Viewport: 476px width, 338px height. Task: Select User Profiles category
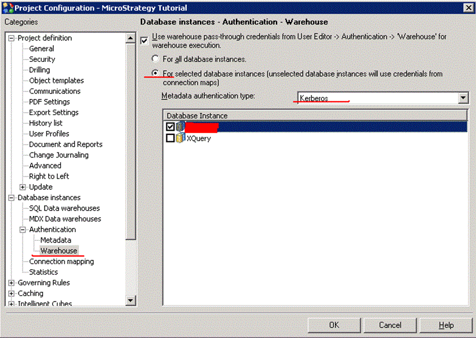pyautogui.click(x=49, y=134)
